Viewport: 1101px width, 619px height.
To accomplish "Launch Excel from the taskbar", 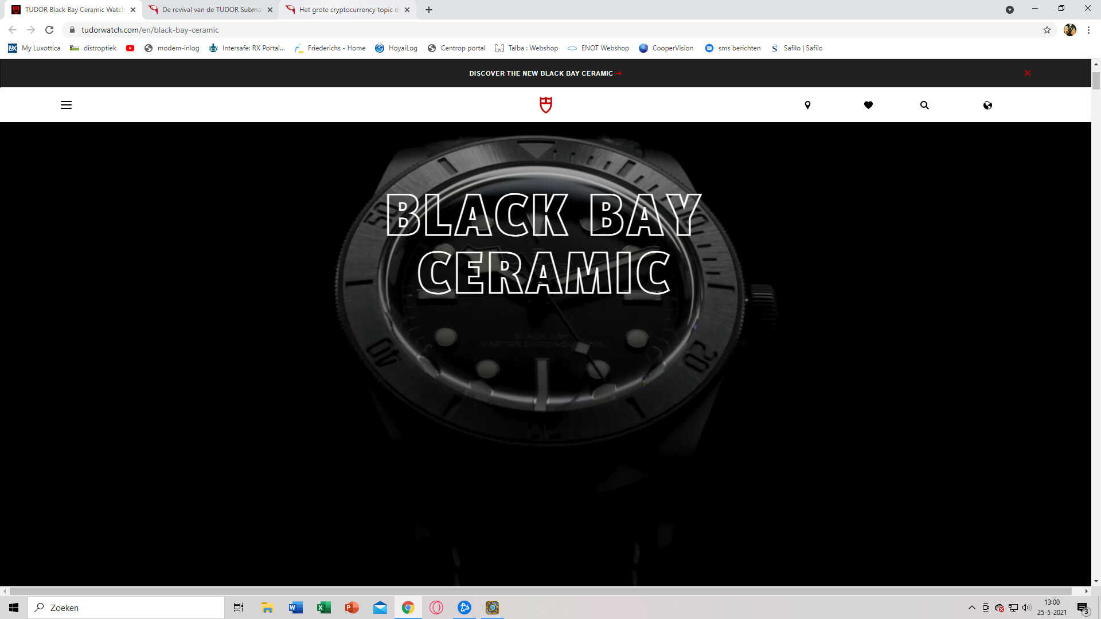I will tap(324, 608).
